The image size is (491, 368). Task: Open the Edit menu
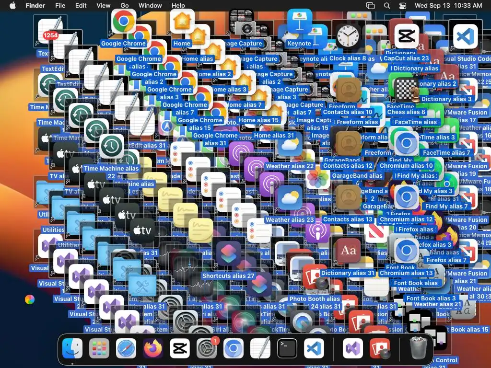81,5
